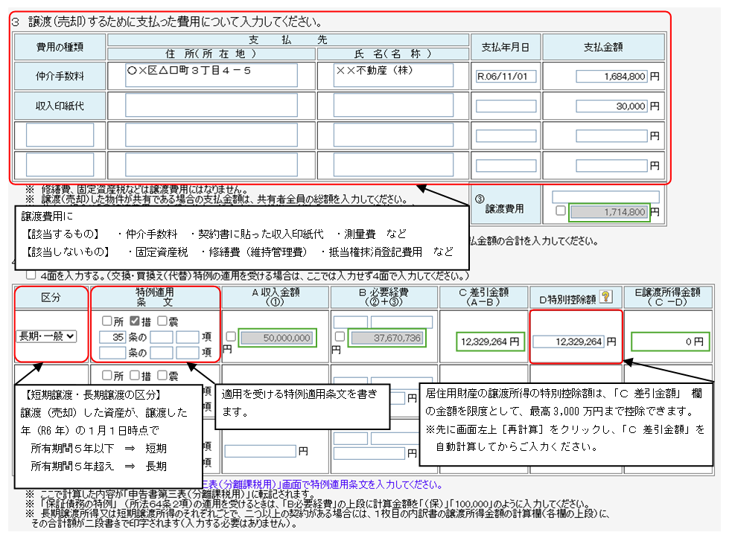732x535 pixels.
Task: Check the 所 box in the second 特例適用条文 row
Action: [x=107, y=375]
